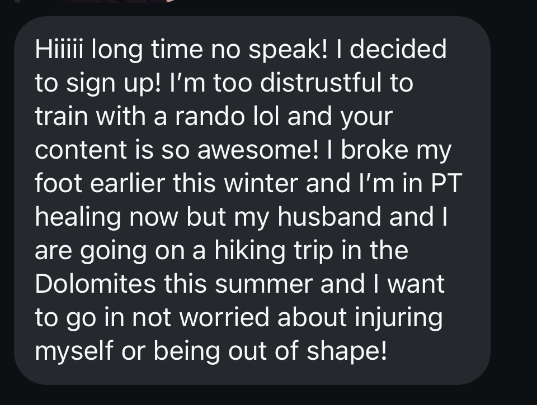
Task: Click the received message bubble
Action: (x=252, y=201)
